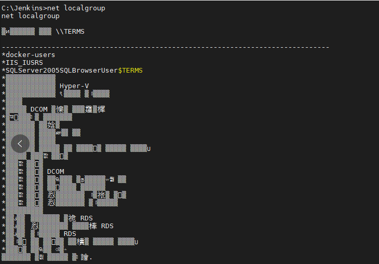Viewport: 379px width, 264px height.
Task: Click the second RDS group line
Action: (58, 226)
